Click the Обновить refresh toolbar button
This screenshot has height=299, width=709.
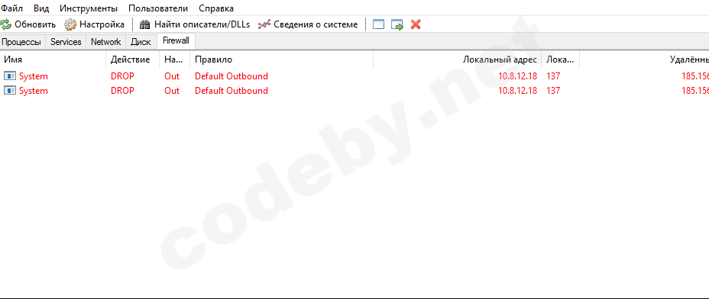click(x=28, y=24)
